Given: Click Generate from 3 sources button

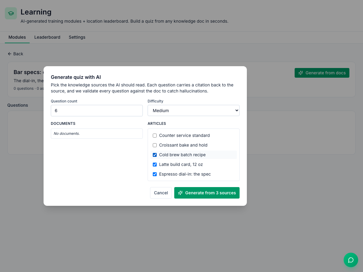Looking at the screenshot, I should (x=207, y=193).
